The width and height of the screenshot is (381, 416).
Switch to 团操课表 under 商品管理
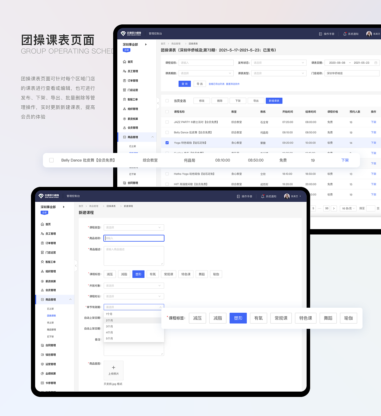click(x=51, y=315)
